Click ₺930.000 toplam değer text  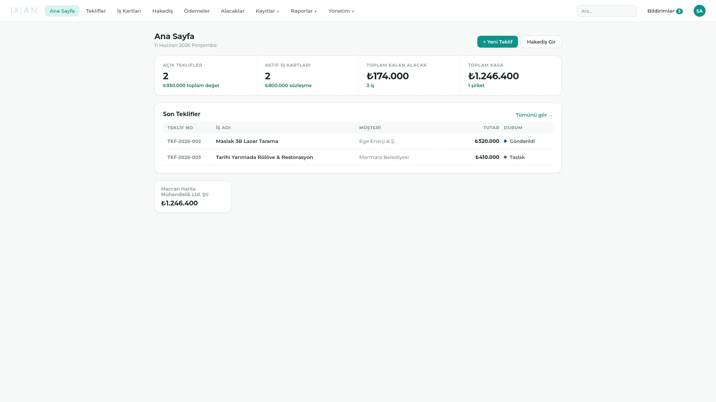[x=191, y=85]
